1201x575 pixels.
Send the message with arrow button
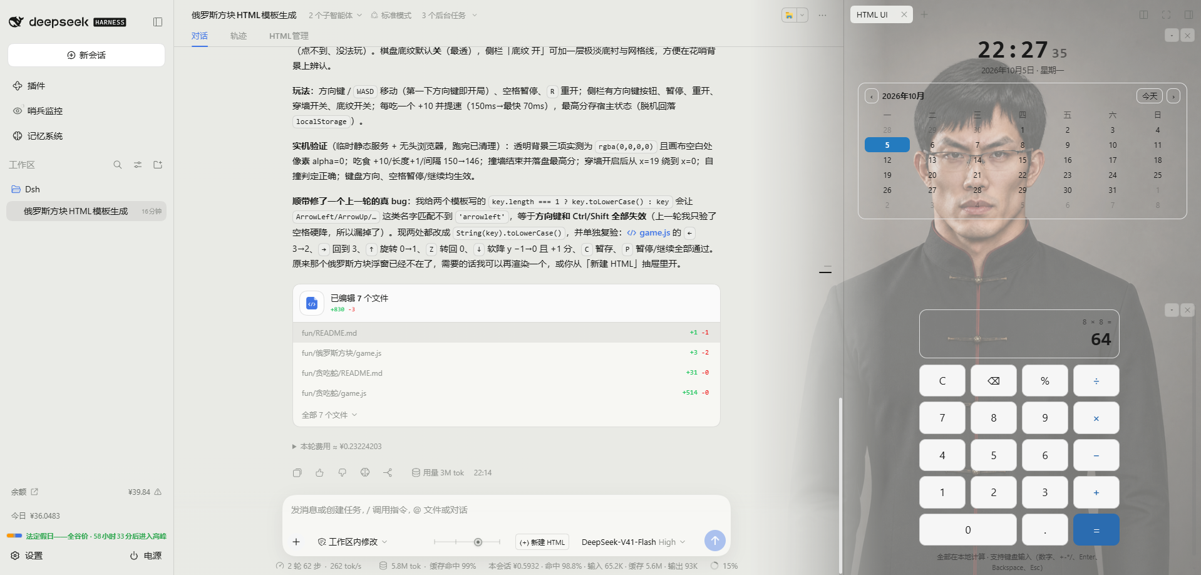[x=714, y=541]
